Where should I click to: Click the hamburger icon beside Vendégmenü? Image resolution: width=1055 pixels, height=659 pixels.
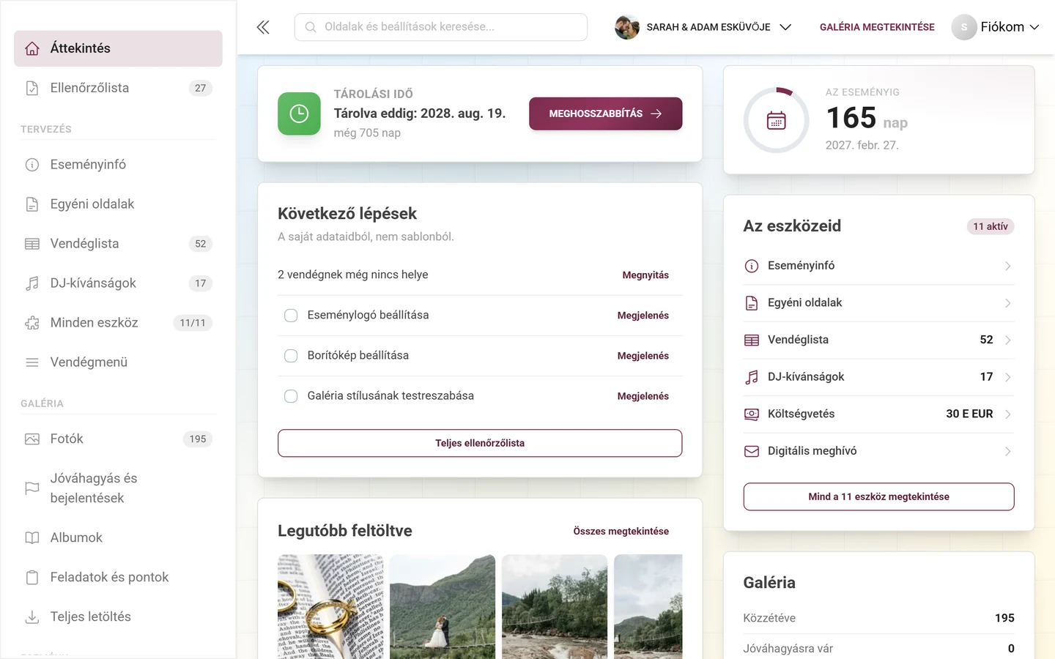tap(32, 362)
